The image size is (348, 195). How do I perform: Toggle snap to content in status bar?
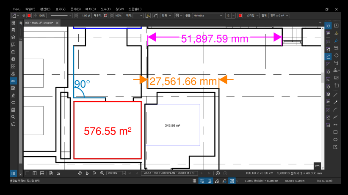click(x=210, y=181)
